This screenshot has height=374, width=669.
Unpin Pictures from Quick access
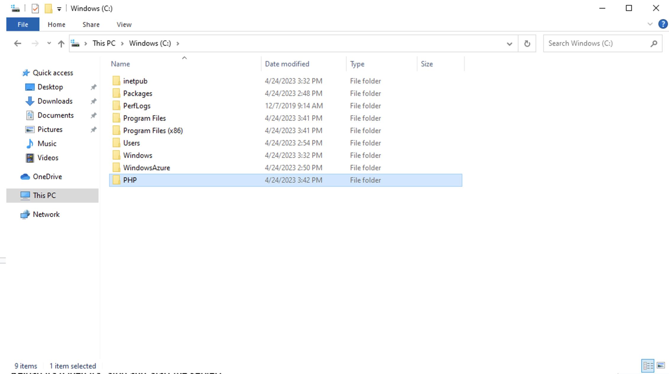(x=93, y=129)
